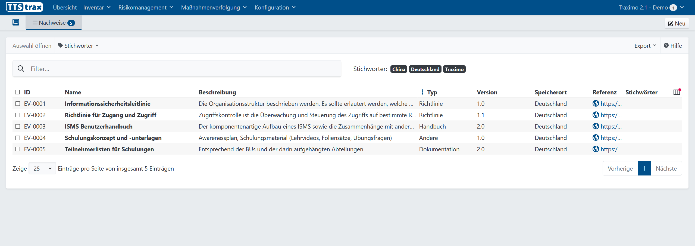Click the three-dot menu beside Typ column

[422, 92]
